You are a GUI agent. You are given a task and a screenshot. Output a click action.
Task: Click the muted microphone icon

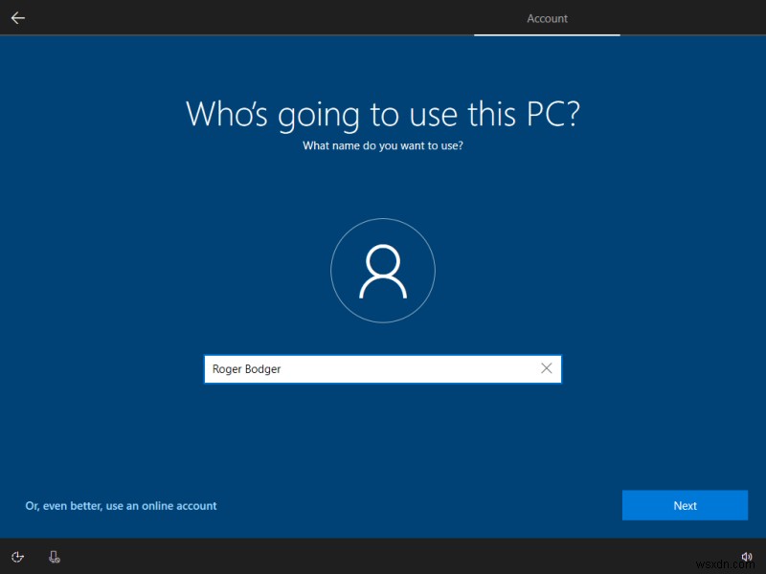pos(55,556)
